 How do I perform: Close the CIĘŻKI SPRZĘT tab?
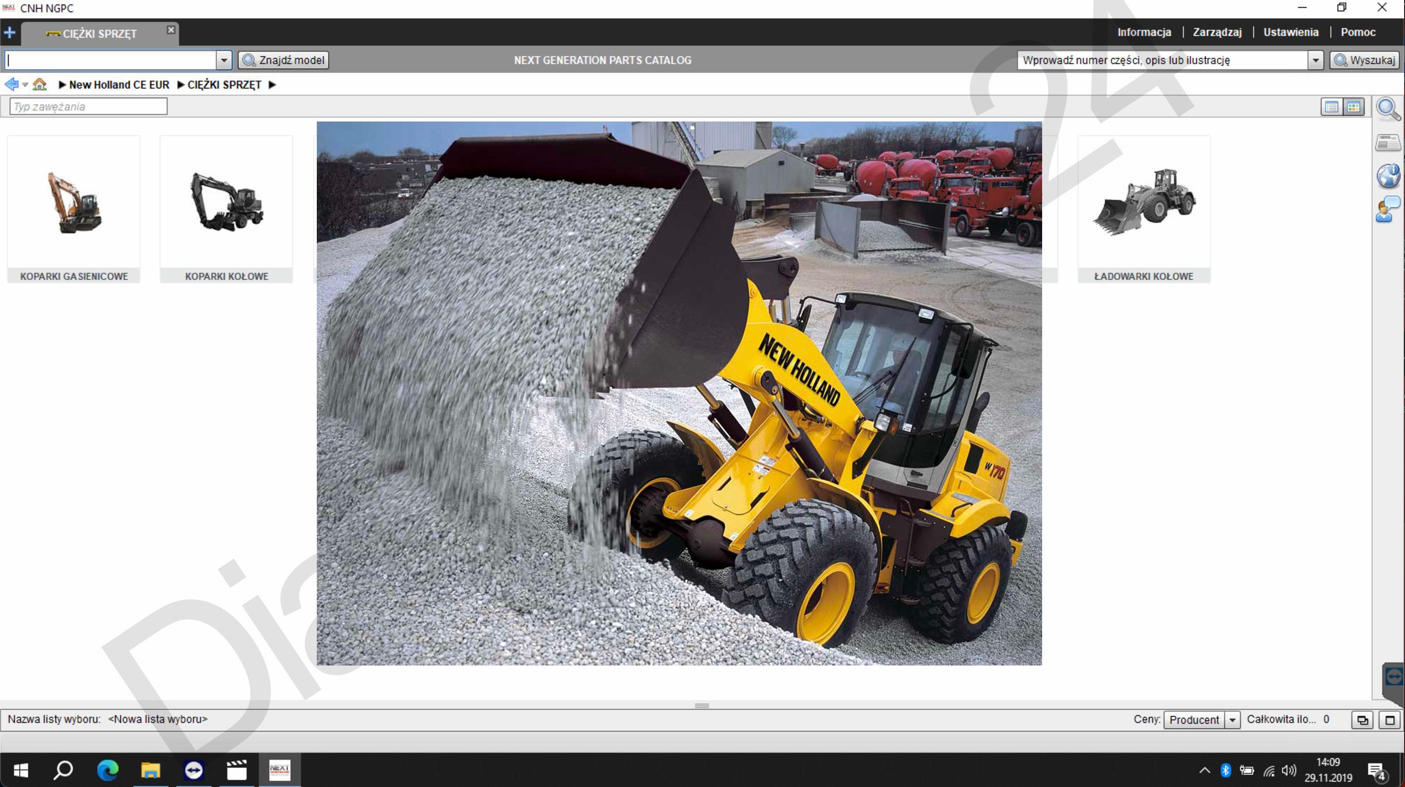171,30
